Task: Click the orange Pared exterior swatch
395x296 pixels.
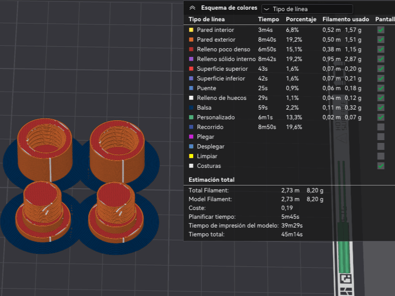Action: pyautogui.click(x=191, y=39)
